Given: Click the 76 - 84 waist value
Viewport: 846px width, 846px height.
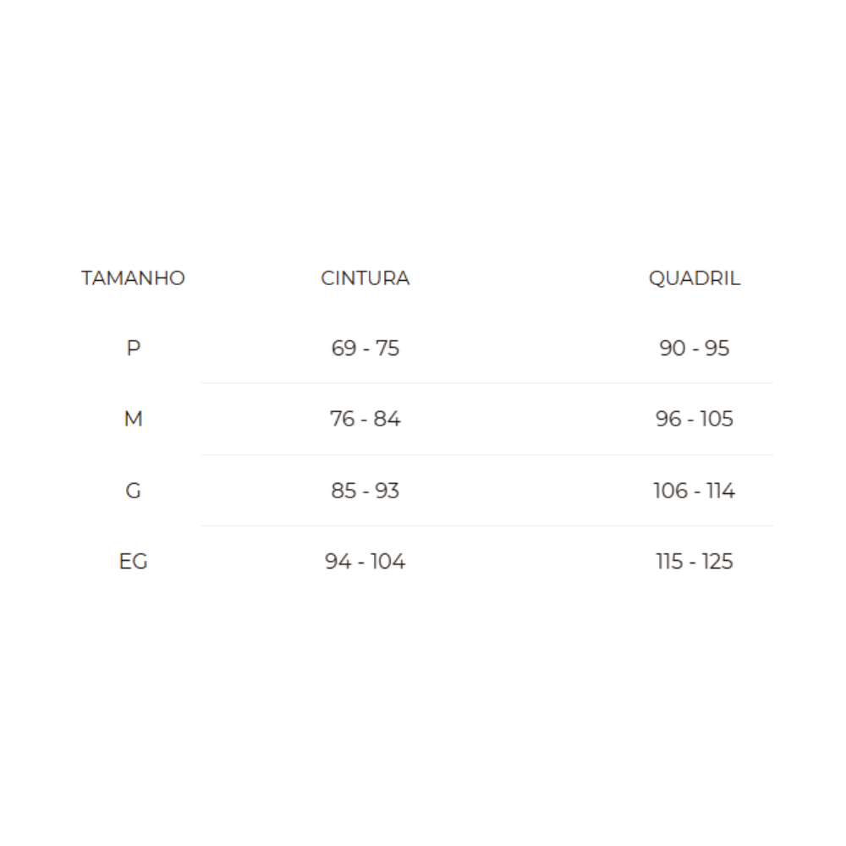Looking at the screenshot, I should pyautogui.click(x=365, y=419).
